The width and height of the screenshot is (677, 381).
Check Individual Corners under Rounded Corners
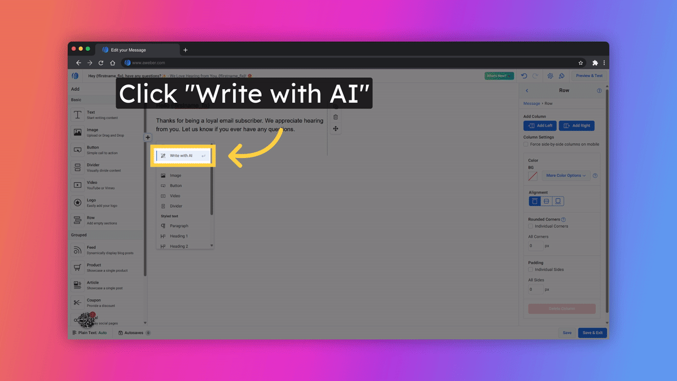coord(530,226)
